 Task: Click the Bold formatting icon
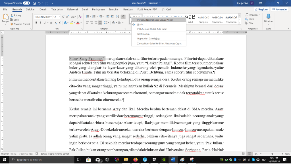(36, 23)
